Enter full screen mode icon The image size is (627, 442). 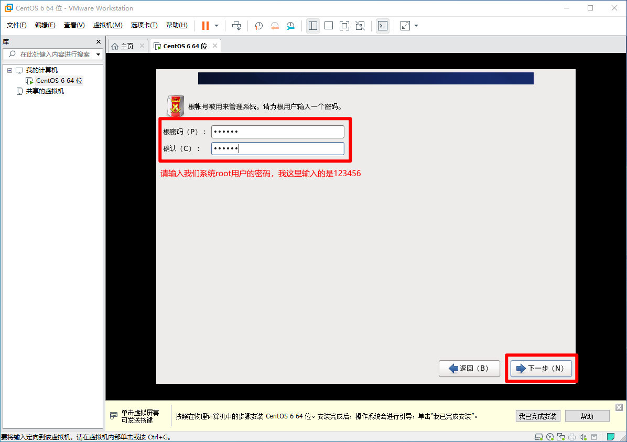tap(344, 26)
